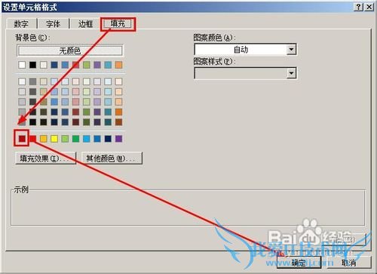377x274 pixels.
Task: Open 其他颜色 button
Action: 112,159
